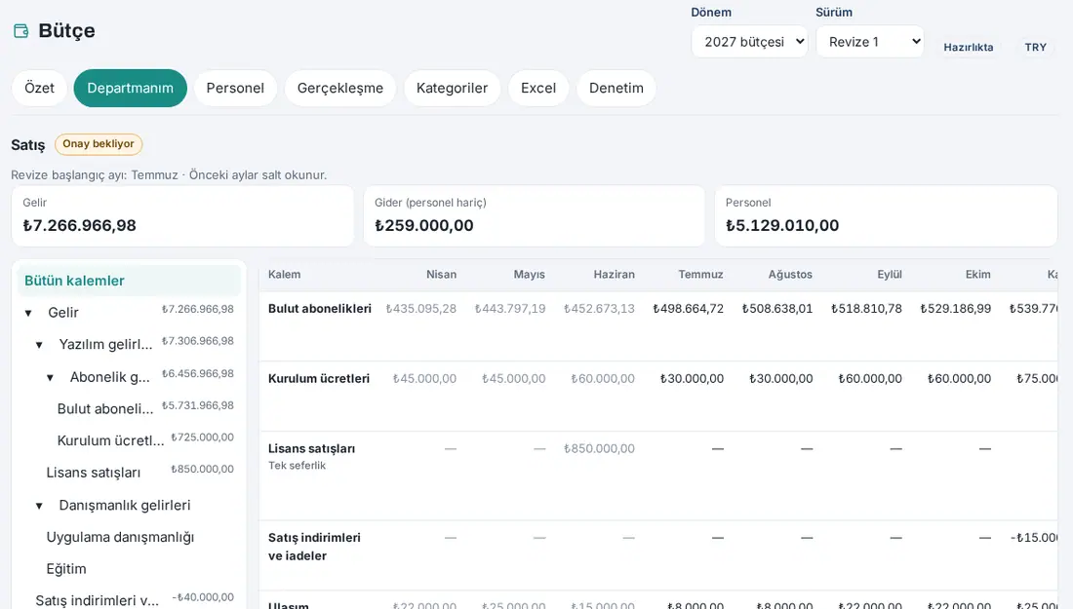Click the Hazırlıkta status label
Image resolution: width=1073 pixels, height=609 pixels.
tap(969, 47)
